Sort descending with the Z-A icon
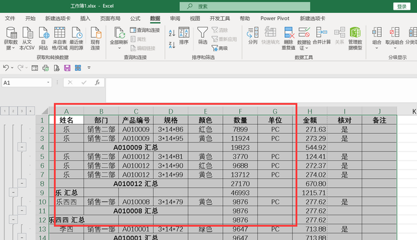The image size is (417, 240). [172, 45]
